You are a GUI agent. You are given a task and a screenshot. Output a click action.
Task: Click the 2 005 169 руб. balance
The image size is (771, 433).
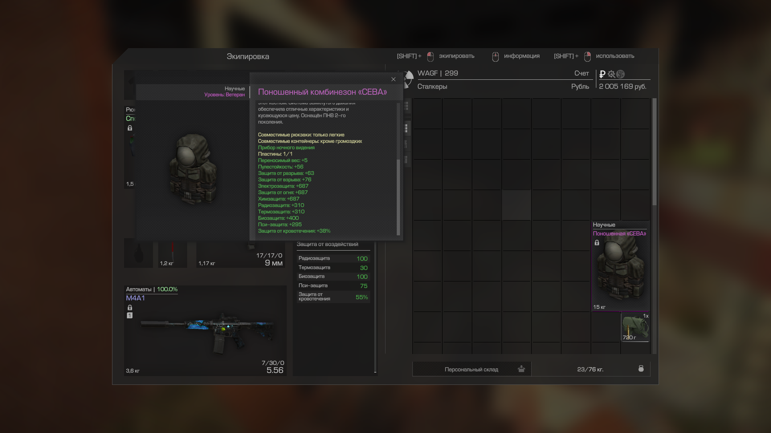(623, 87)
